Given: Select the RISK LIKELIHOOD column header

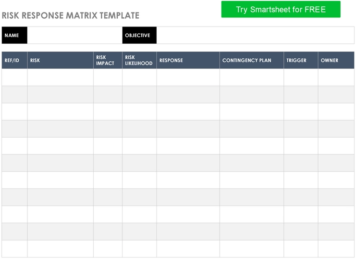Looking at the screenshot, I should 139,60.
